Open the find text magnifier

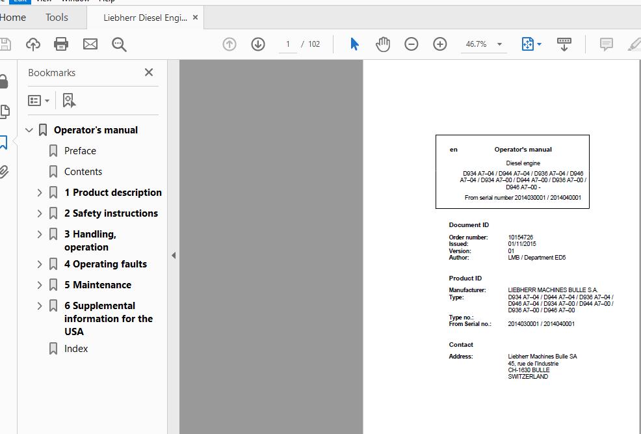(x=119, y=44)
